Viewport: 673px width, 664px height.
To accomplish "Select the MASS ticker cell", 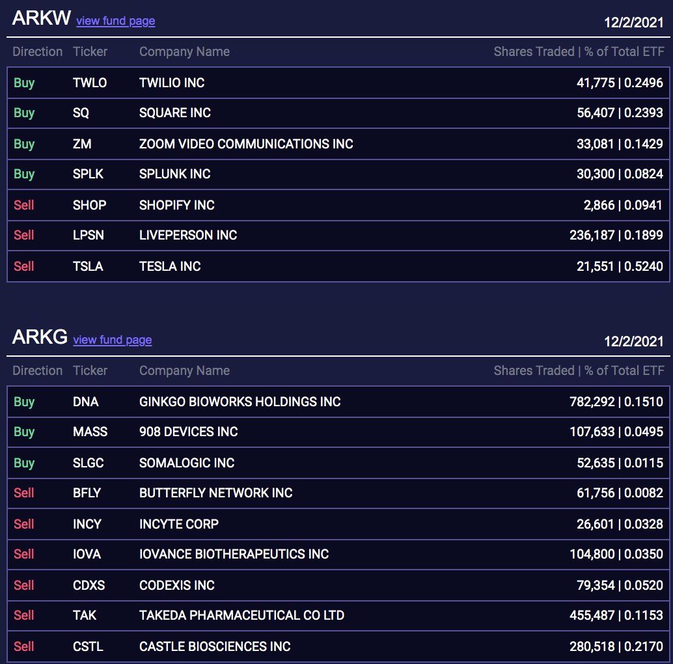I will click(90, 432).
